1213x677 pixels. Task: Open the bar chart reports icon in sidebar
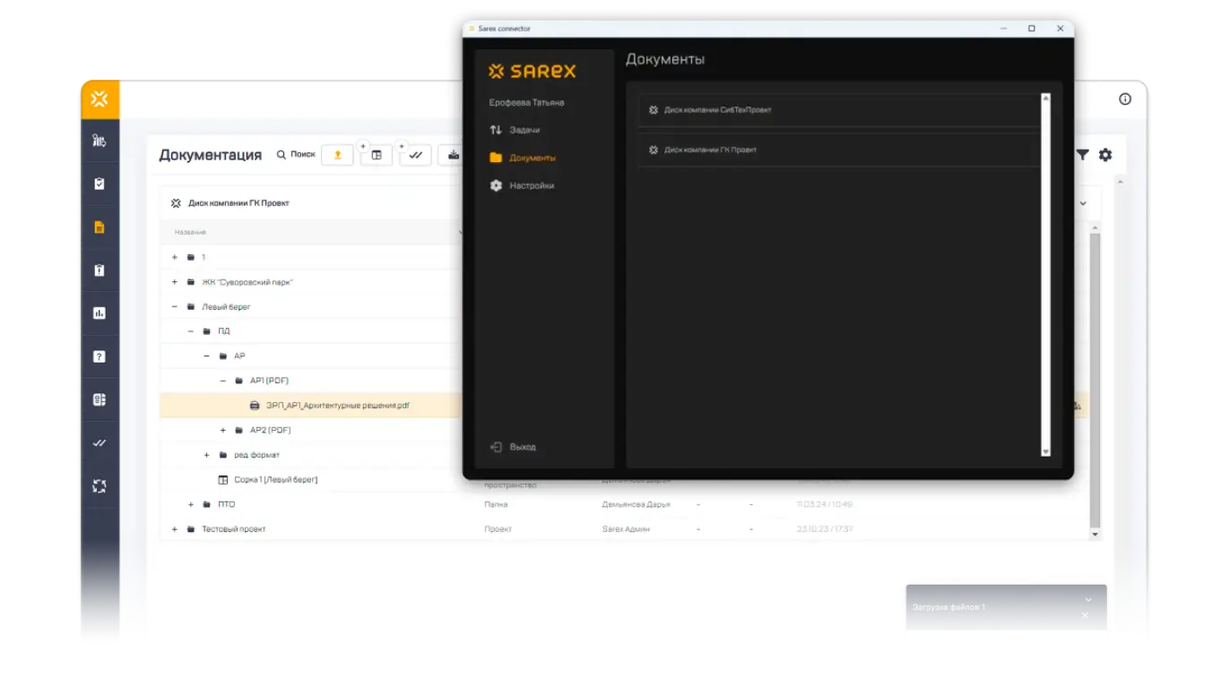coord(100,313)
